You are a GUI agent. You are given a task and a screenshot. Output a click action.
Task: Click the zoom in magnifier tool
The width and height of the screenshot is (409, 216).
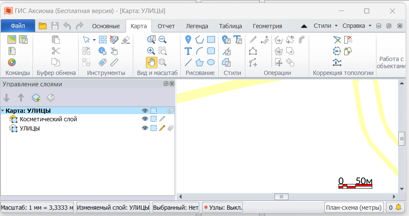pos(151,51)
